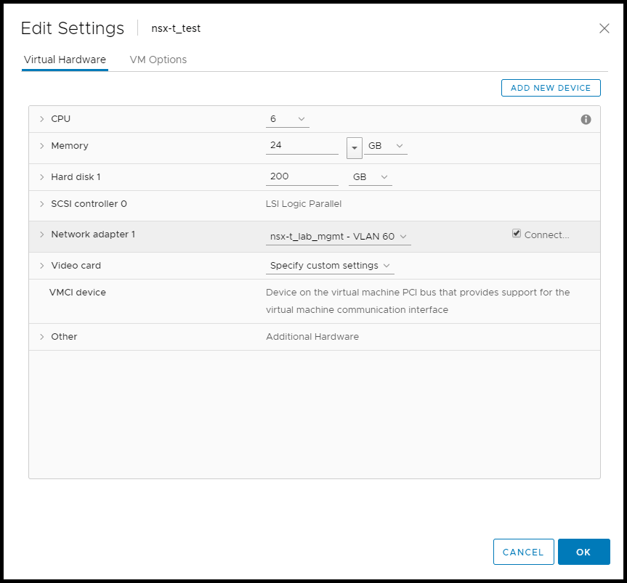Open the CPU count dropdown
This screenshot has width=627, height=583.
(x=288, y=119)
